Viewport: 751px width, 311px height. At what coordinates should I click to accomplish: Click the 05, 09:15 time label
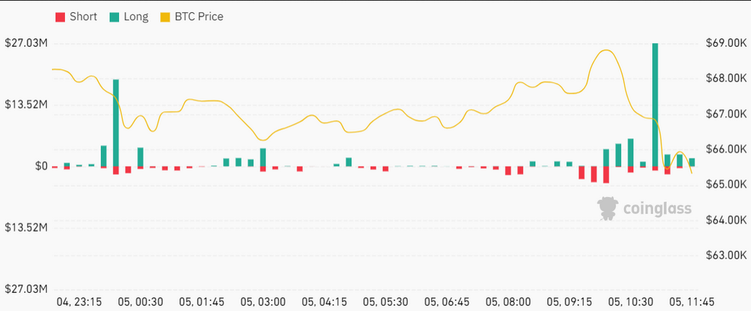click(x=569, y=302)
